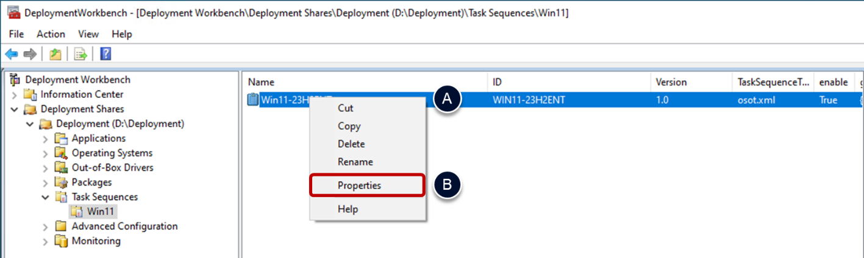Choose Properties from the context menu
Viewport: 864px width, 258px height.
pos(360,186)
